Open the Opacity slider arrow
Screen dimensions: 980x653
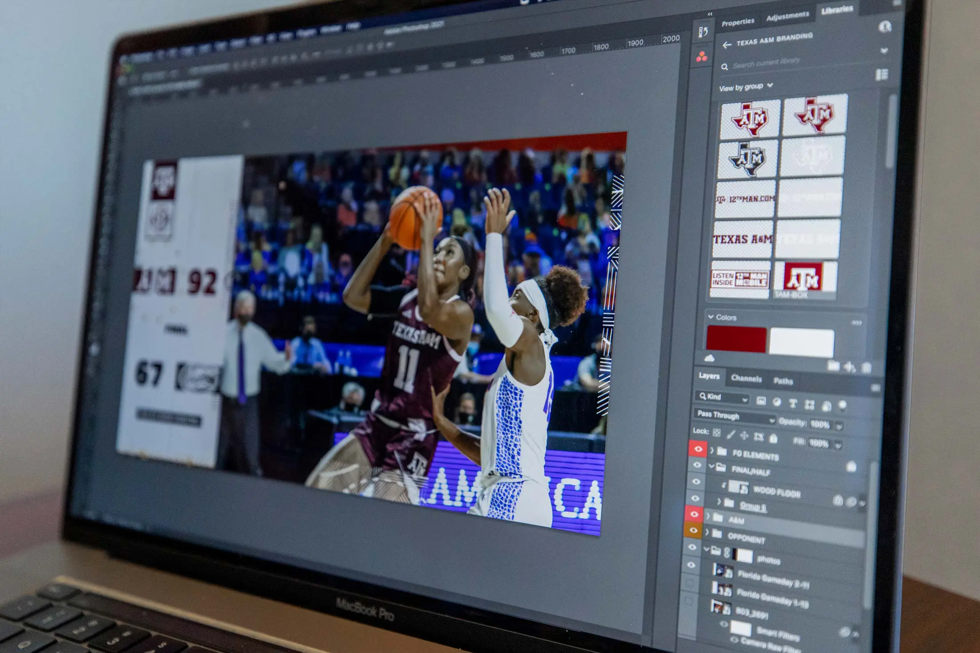point(839,427)
